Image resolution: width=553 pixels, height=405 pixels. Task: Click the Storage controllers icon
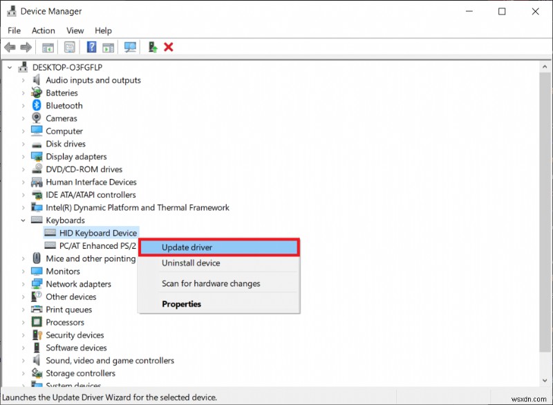point(37,373)
